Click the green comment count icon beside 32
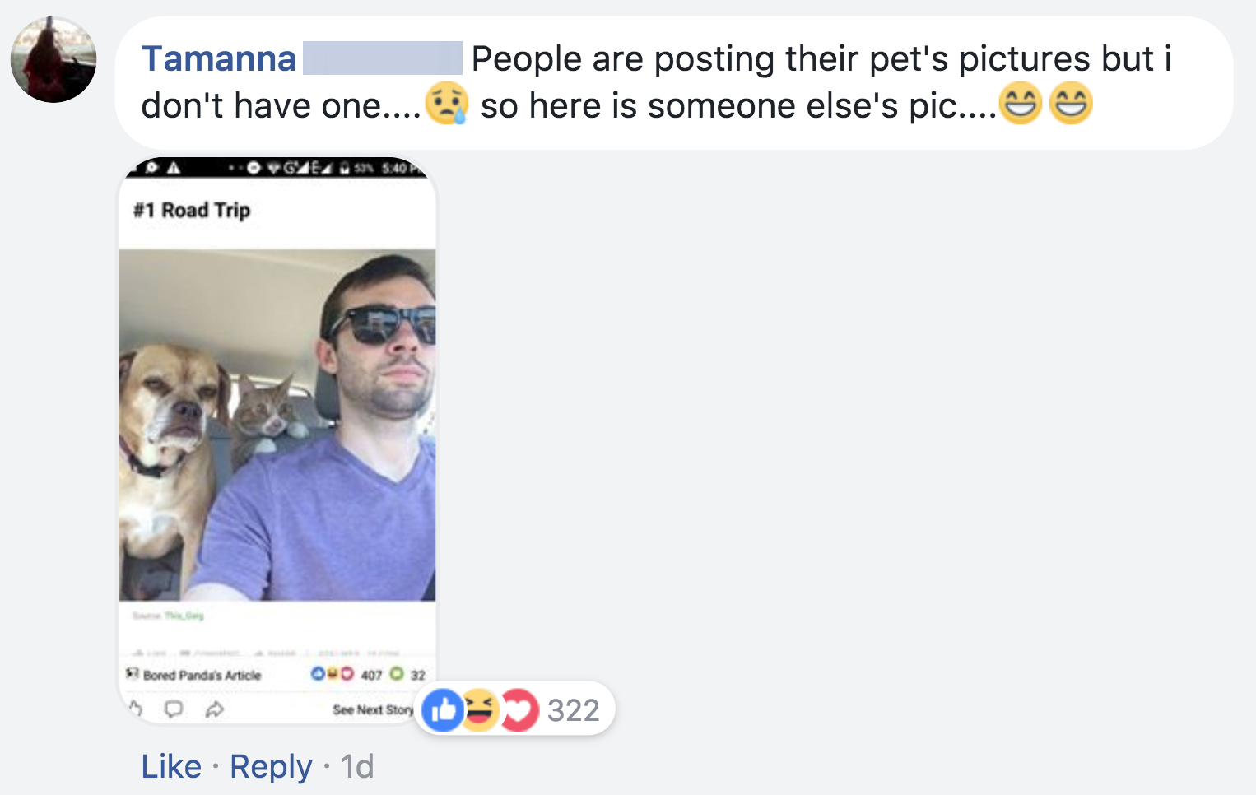The height and width of the screenshot is (795, 1256). pyautogui.click(x=397, y=674)
